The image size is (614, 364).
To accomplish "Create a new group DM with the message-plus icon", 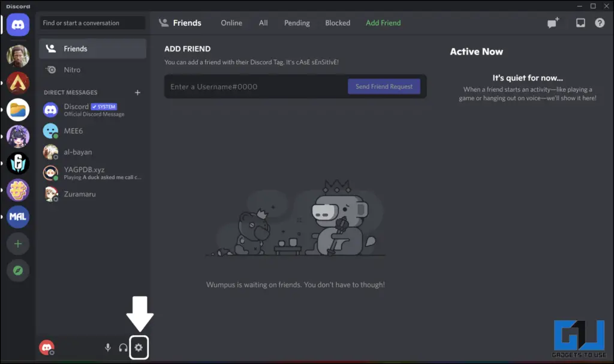I will click(x=552, y=22).
